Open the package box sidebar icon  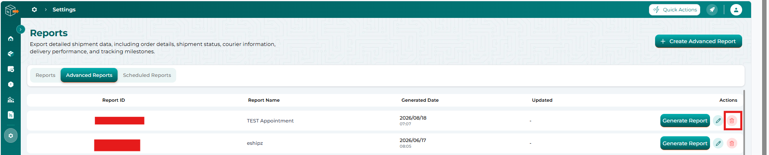[11, 54]
